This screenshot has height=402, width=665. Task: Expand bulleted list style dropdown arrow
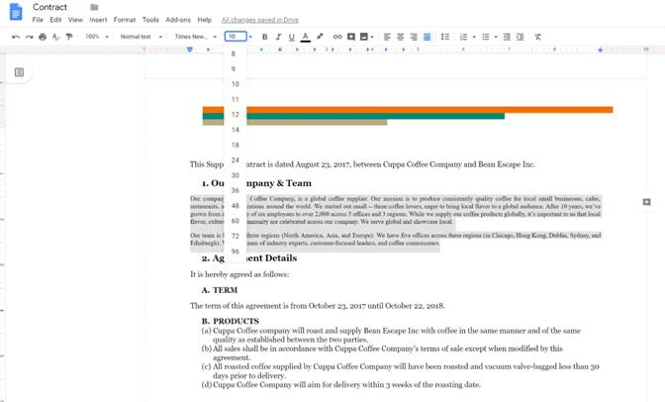pyautogui.click(x=496, y=37)
